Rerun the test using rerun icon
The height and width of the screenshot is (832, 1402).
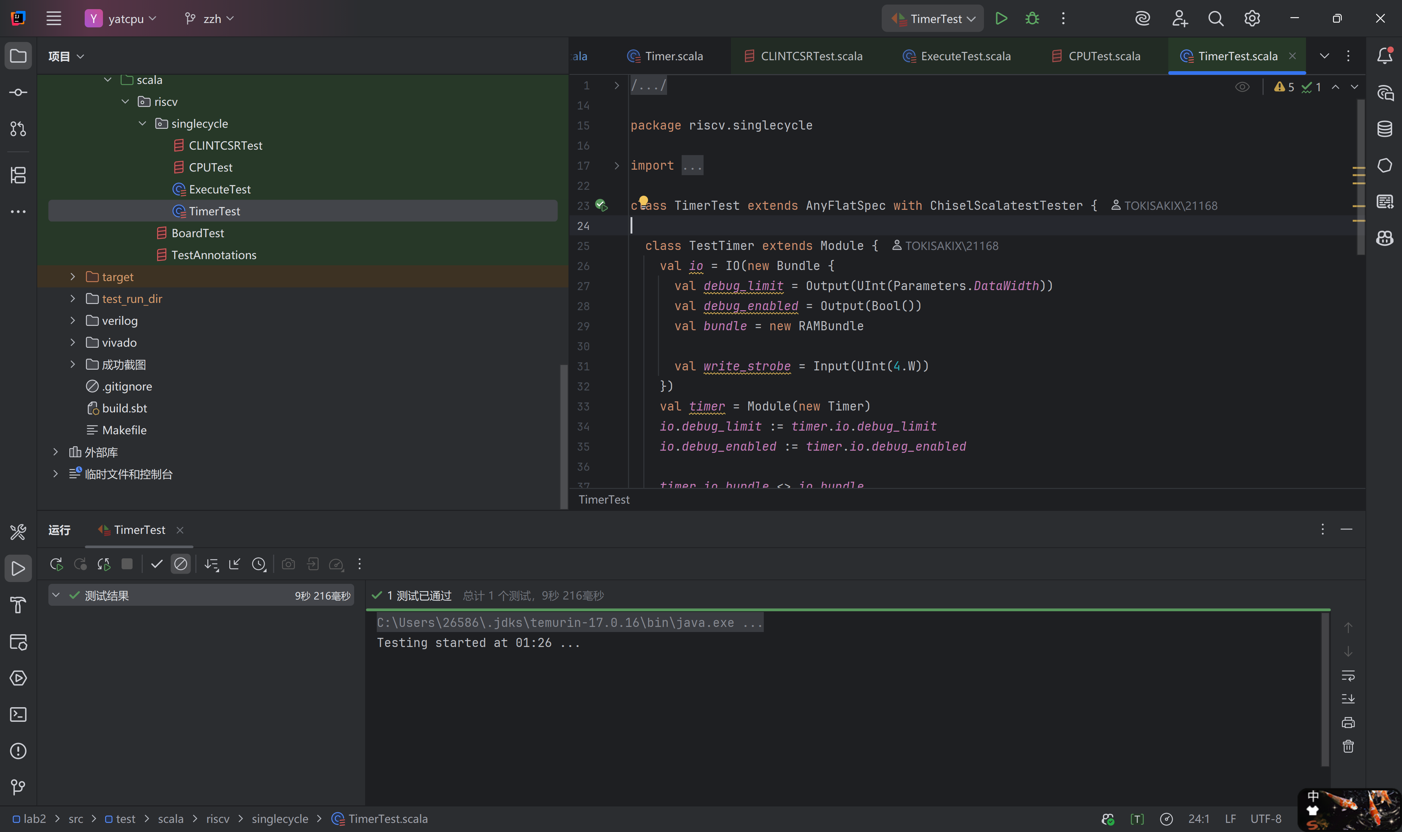(56, 564)
